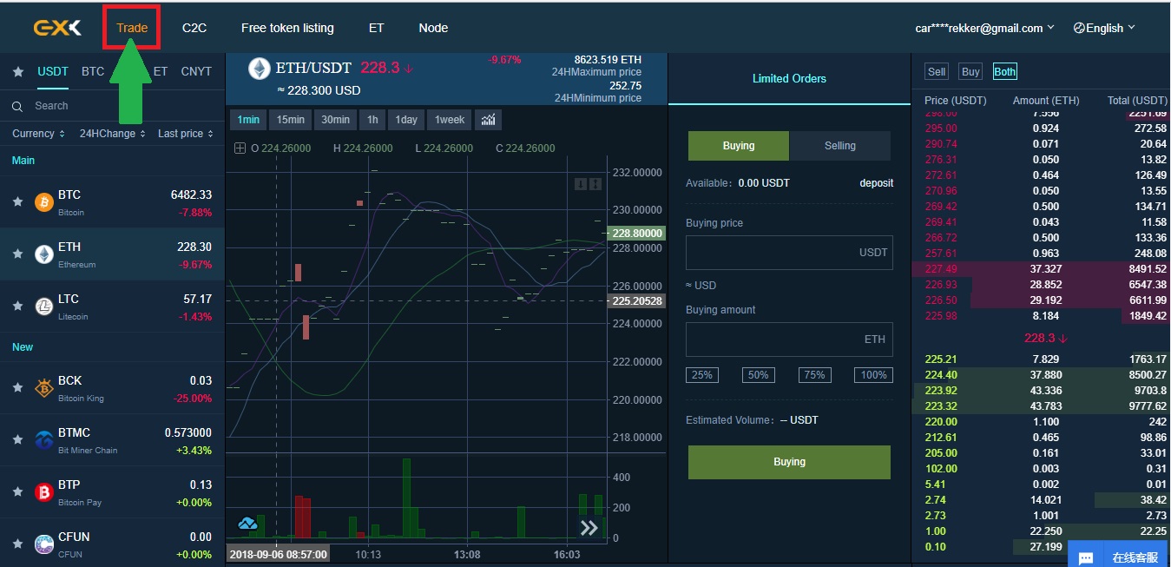
Task: Sort market list by 24HChange
Action: click(x=112, y=134)
